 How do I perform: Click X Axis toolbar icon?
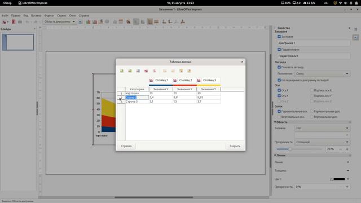(x=164, y=21)
